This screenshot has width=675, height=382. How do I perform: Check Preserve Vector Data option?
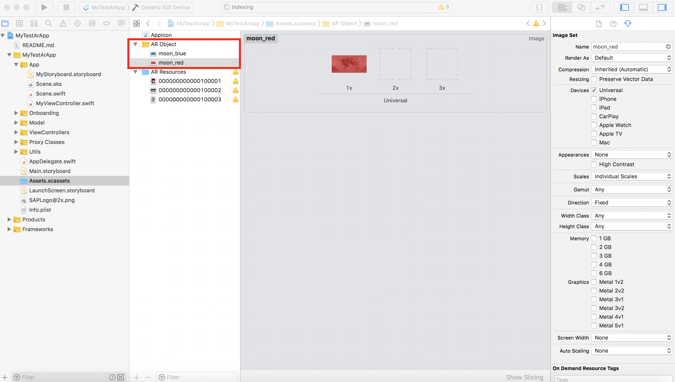pyautogui.click(x=594, y=79)
